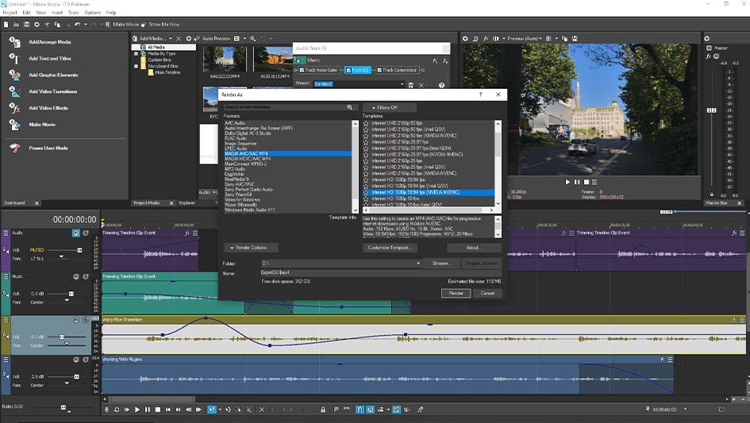
Task: Copy snapshot to clipboard icon in preview
Action: click(565, 38)
